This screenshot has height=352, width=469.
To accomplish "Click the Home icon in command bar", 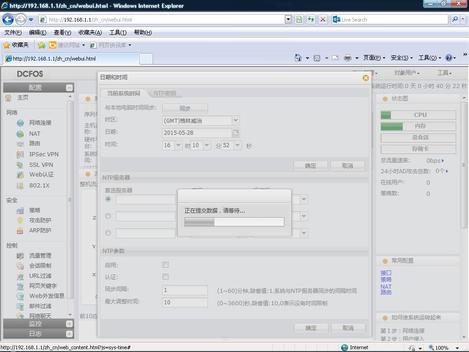I will [298, 58].
